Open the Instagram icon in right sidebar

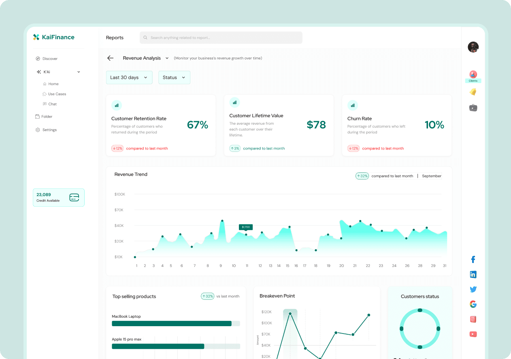tap(473, 319)
